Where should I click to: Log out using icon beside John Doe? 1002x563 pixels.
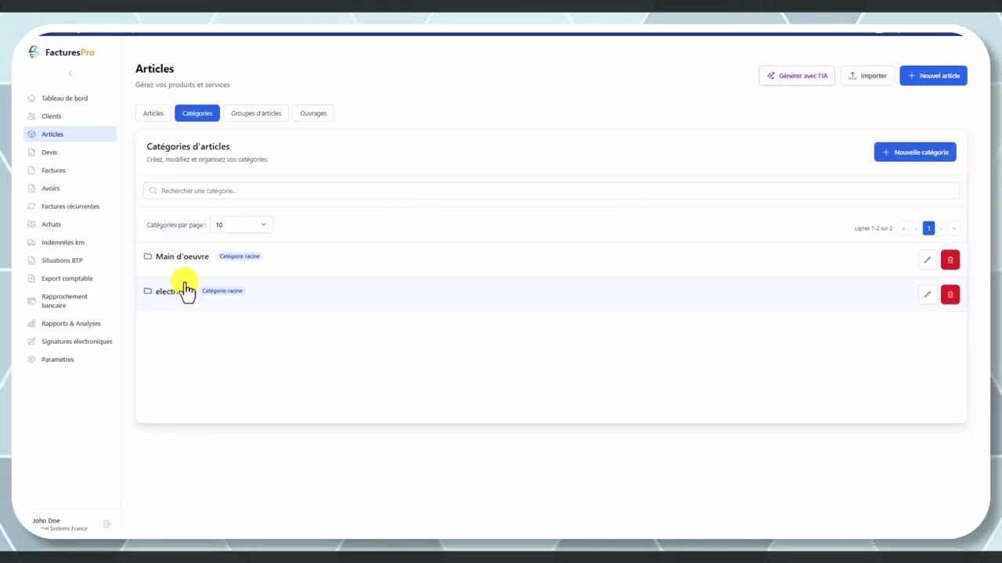coord(107,524)
